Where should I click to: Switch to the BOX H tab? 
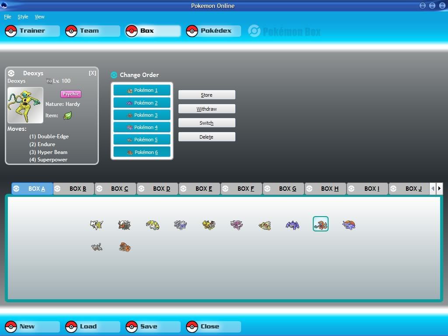point(325,189)
